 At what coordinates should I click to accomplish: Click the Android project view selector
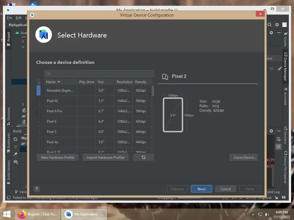click(x=21, y=33)
